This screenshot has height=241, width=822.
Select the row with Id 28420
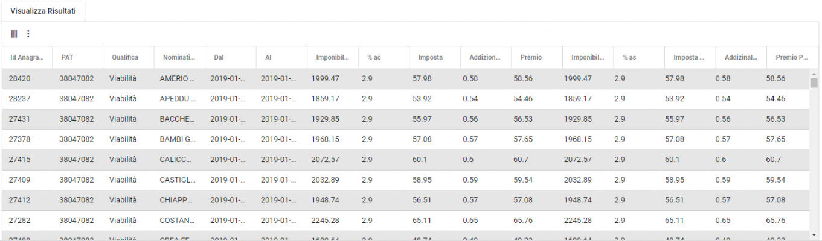coord(20,79)
